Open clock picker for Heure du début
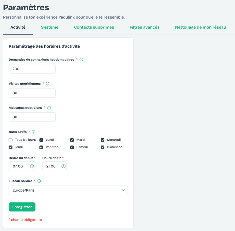The height and width of the screenshot is (231, 235). (32, 166)
